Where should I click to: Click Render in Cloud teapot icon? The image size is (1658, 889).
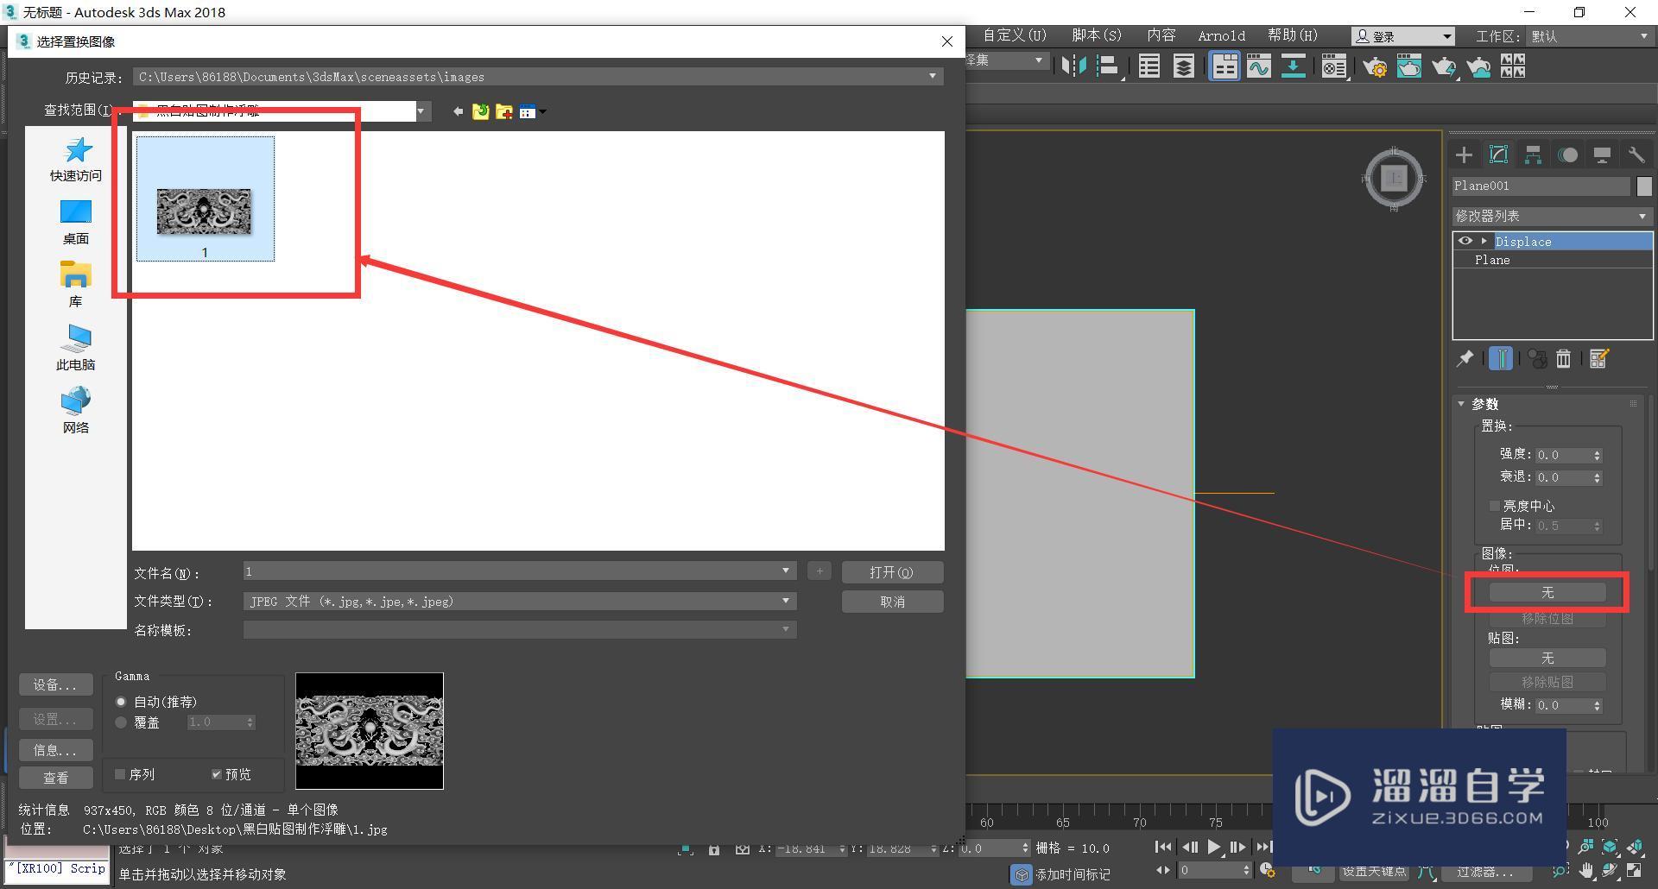(1478, 66)
